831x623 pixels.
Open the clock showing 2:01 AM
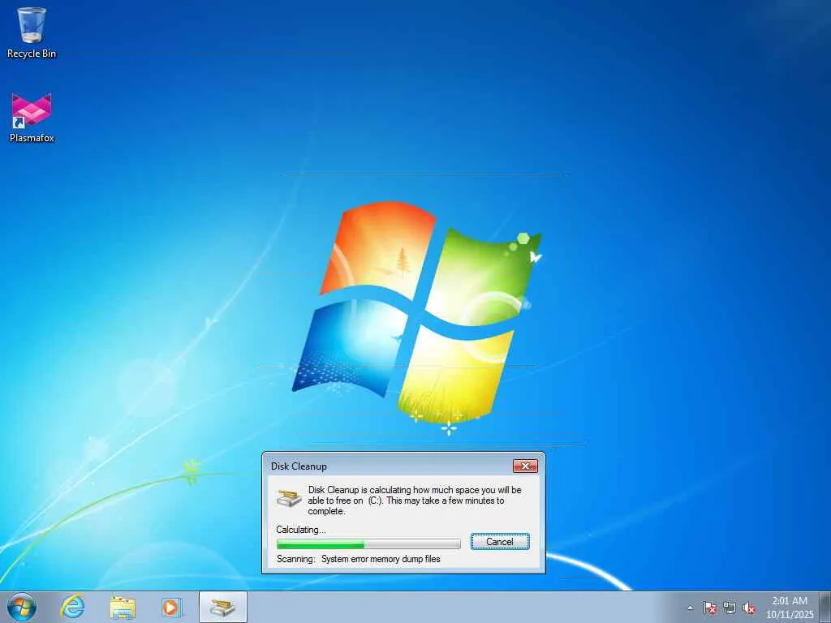790,608
